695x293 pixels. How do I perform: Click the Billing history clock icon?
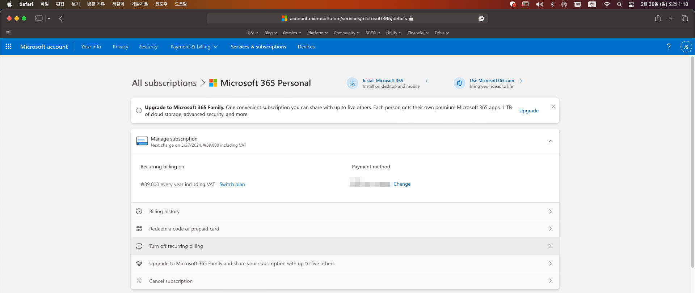[x=139, y=211]
